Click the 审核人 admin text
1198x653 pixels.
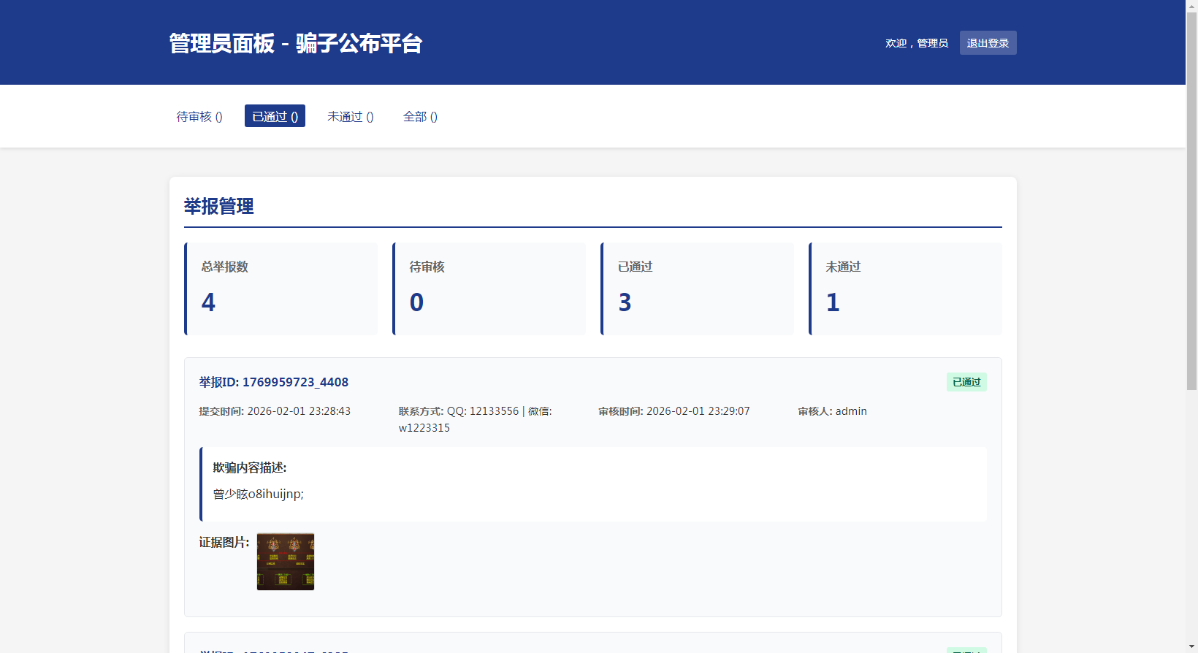point(833,411)
